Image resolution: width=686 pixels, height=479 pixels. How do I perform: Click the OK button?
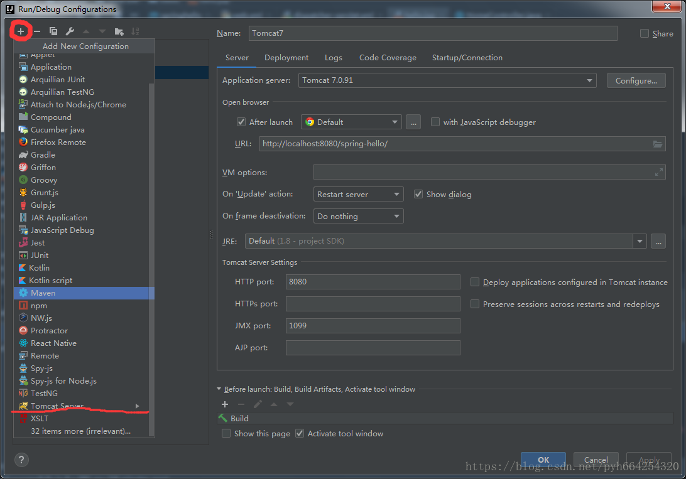coord(543,460)
